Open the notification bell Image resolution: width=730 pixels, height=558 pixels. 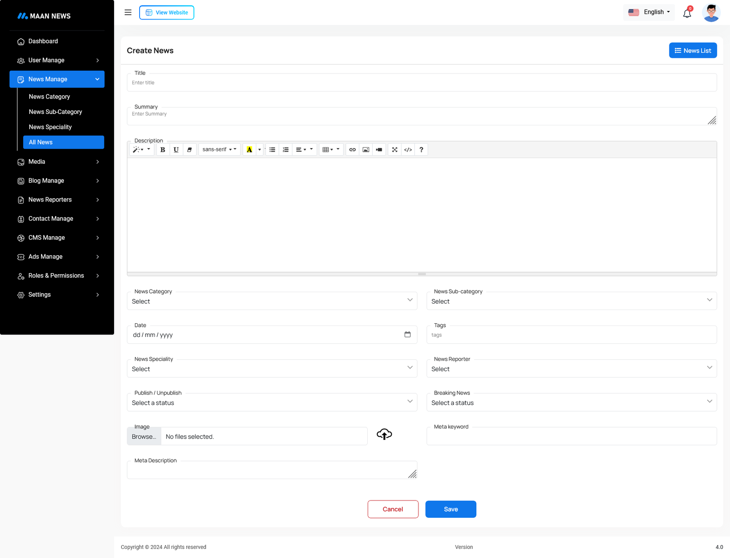click(687, 13)
